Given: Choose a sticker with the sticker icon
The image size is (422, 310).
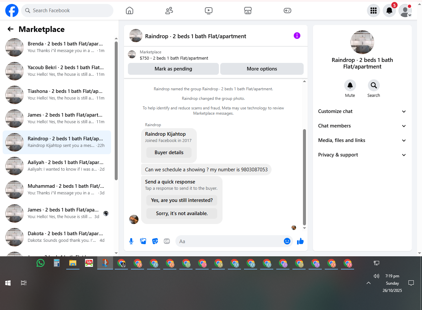Looking at the screenshot, I should tap(155, 241).
